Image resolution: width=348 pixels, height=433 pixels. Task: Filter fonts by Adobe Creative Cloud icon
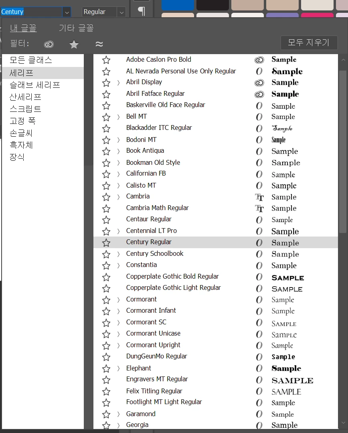coord(49,44)
